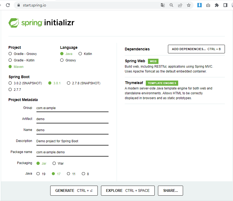Select Java version 8

(85, 174)
